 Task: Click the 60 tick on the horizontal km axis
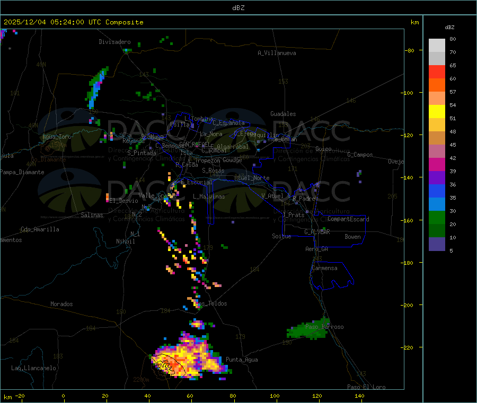click(190, 396)
